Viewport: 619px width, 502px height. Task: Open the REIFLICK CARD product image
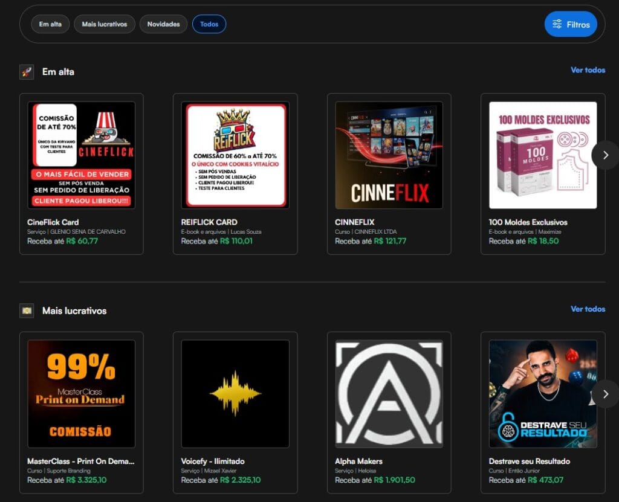tap(235, 155)
